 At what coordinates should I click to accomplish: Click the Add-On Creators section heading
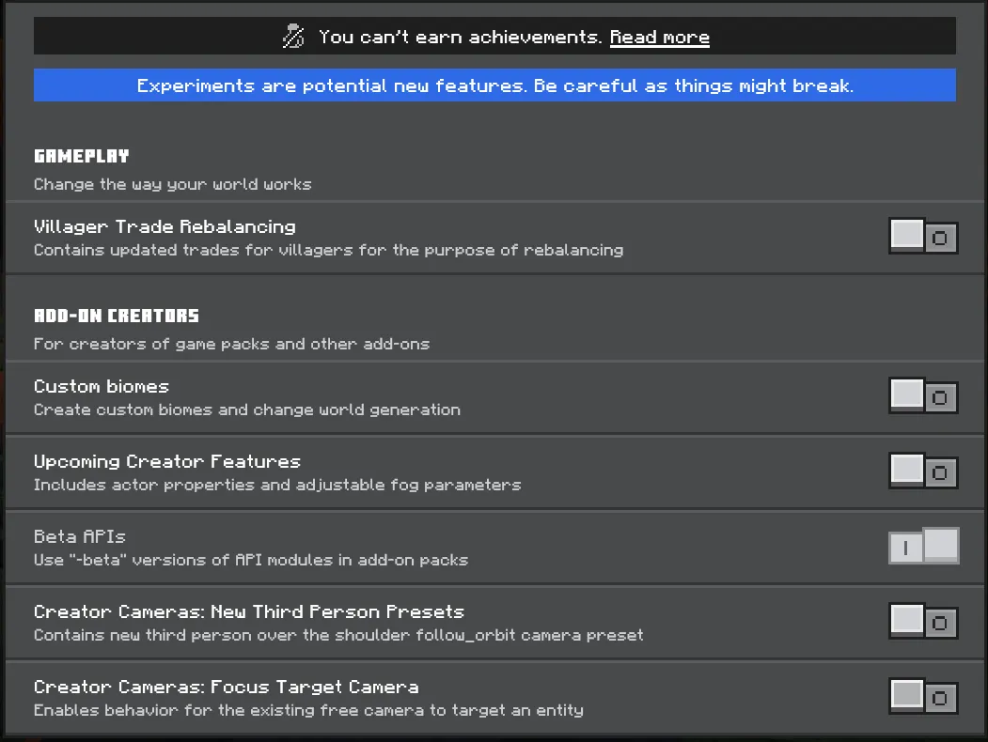click(117, 316)
